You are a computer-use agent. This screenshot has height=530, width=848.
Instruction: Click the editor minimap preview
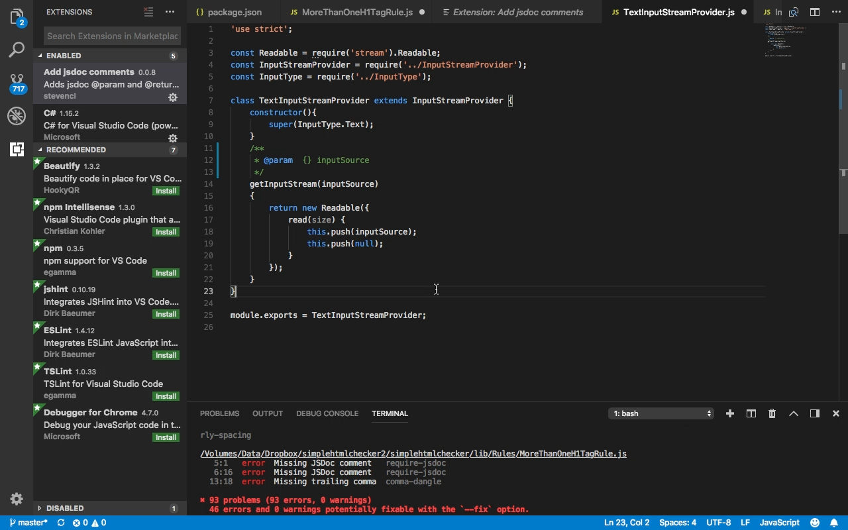tap(785, 41)
